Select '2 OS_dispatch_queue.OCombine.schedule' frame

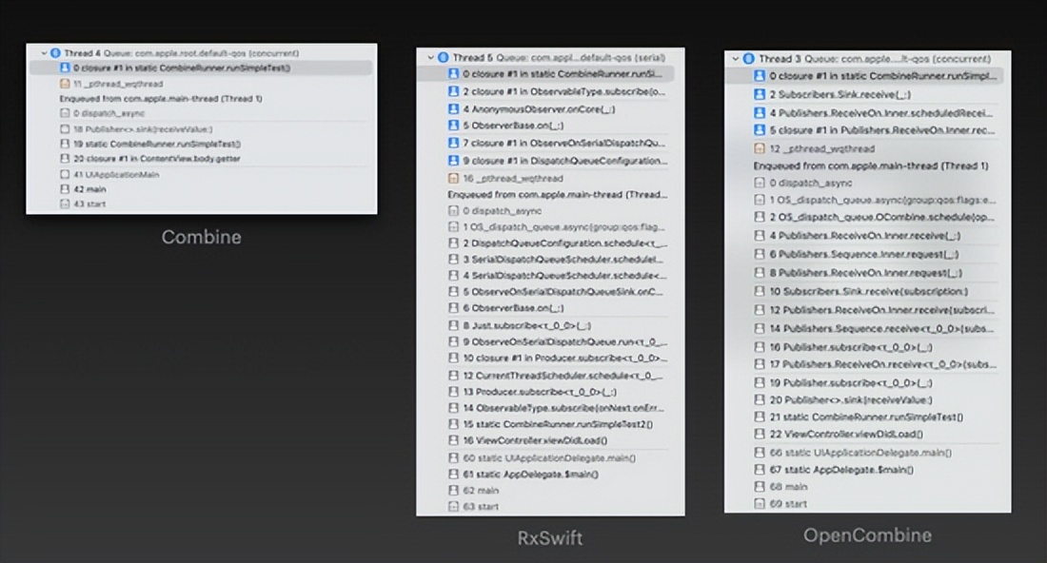pos(864,217)
